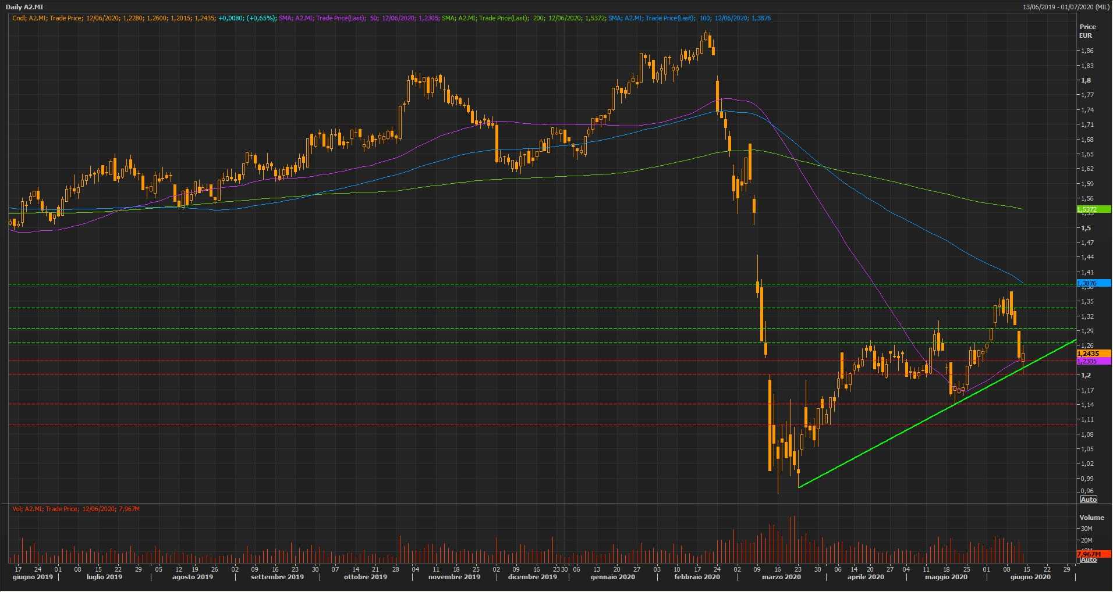
Task: Click the Volume axis heading
Action: [1091, 518]
